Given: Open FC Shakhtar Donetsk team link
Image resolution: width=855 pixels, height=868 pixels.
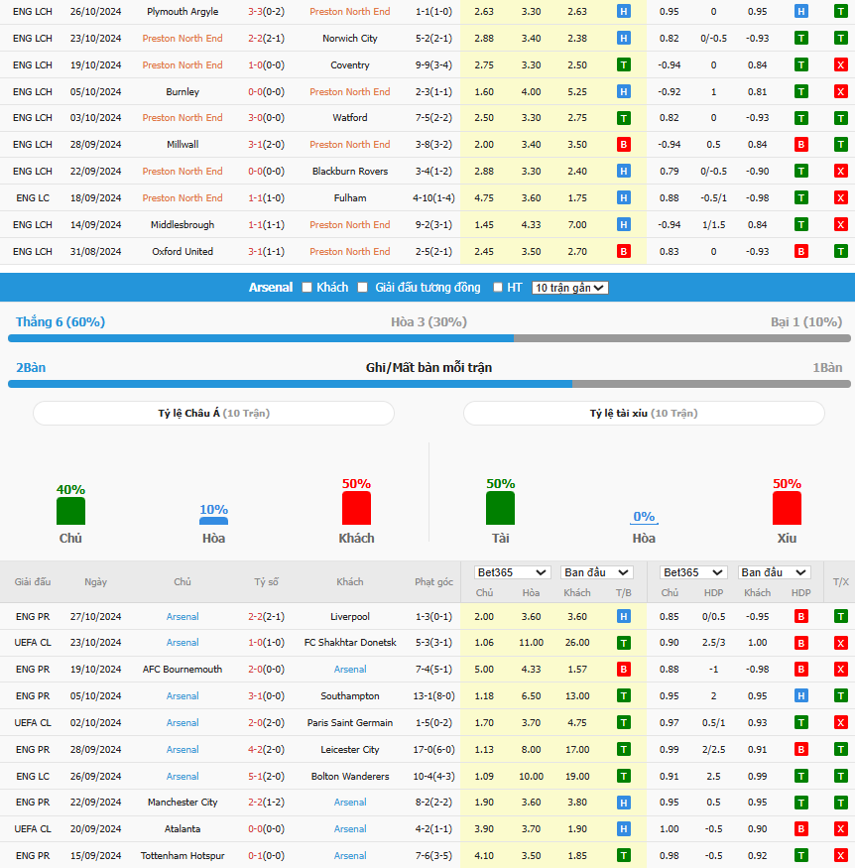Looking at the screenshot, I should click(x=350, y=643).
